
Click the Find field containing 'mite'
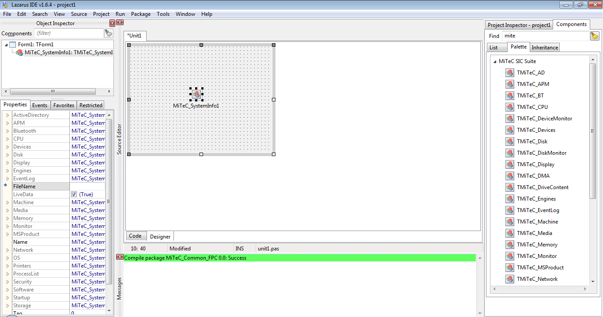(x=546, y=36)
